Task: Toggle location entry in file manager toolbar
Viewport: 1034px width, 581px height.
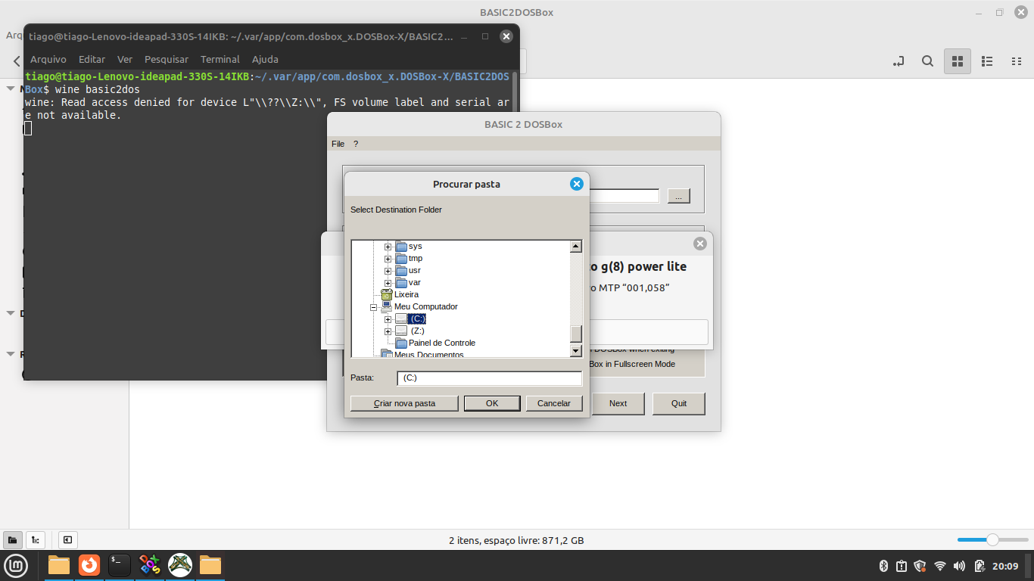Action: (x=899, y=61)
